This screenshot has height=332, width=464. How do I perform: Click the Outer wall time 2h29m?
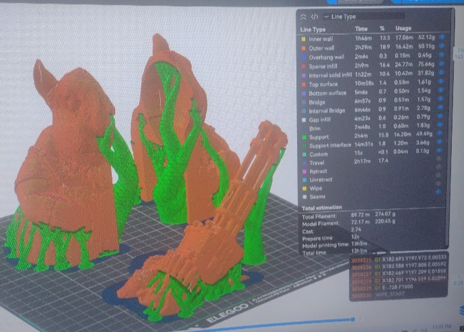click(x=363, y=47)
